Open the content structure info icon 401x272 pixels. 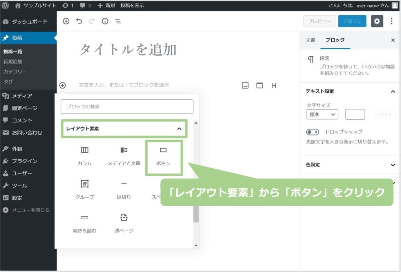coord(105,22)
